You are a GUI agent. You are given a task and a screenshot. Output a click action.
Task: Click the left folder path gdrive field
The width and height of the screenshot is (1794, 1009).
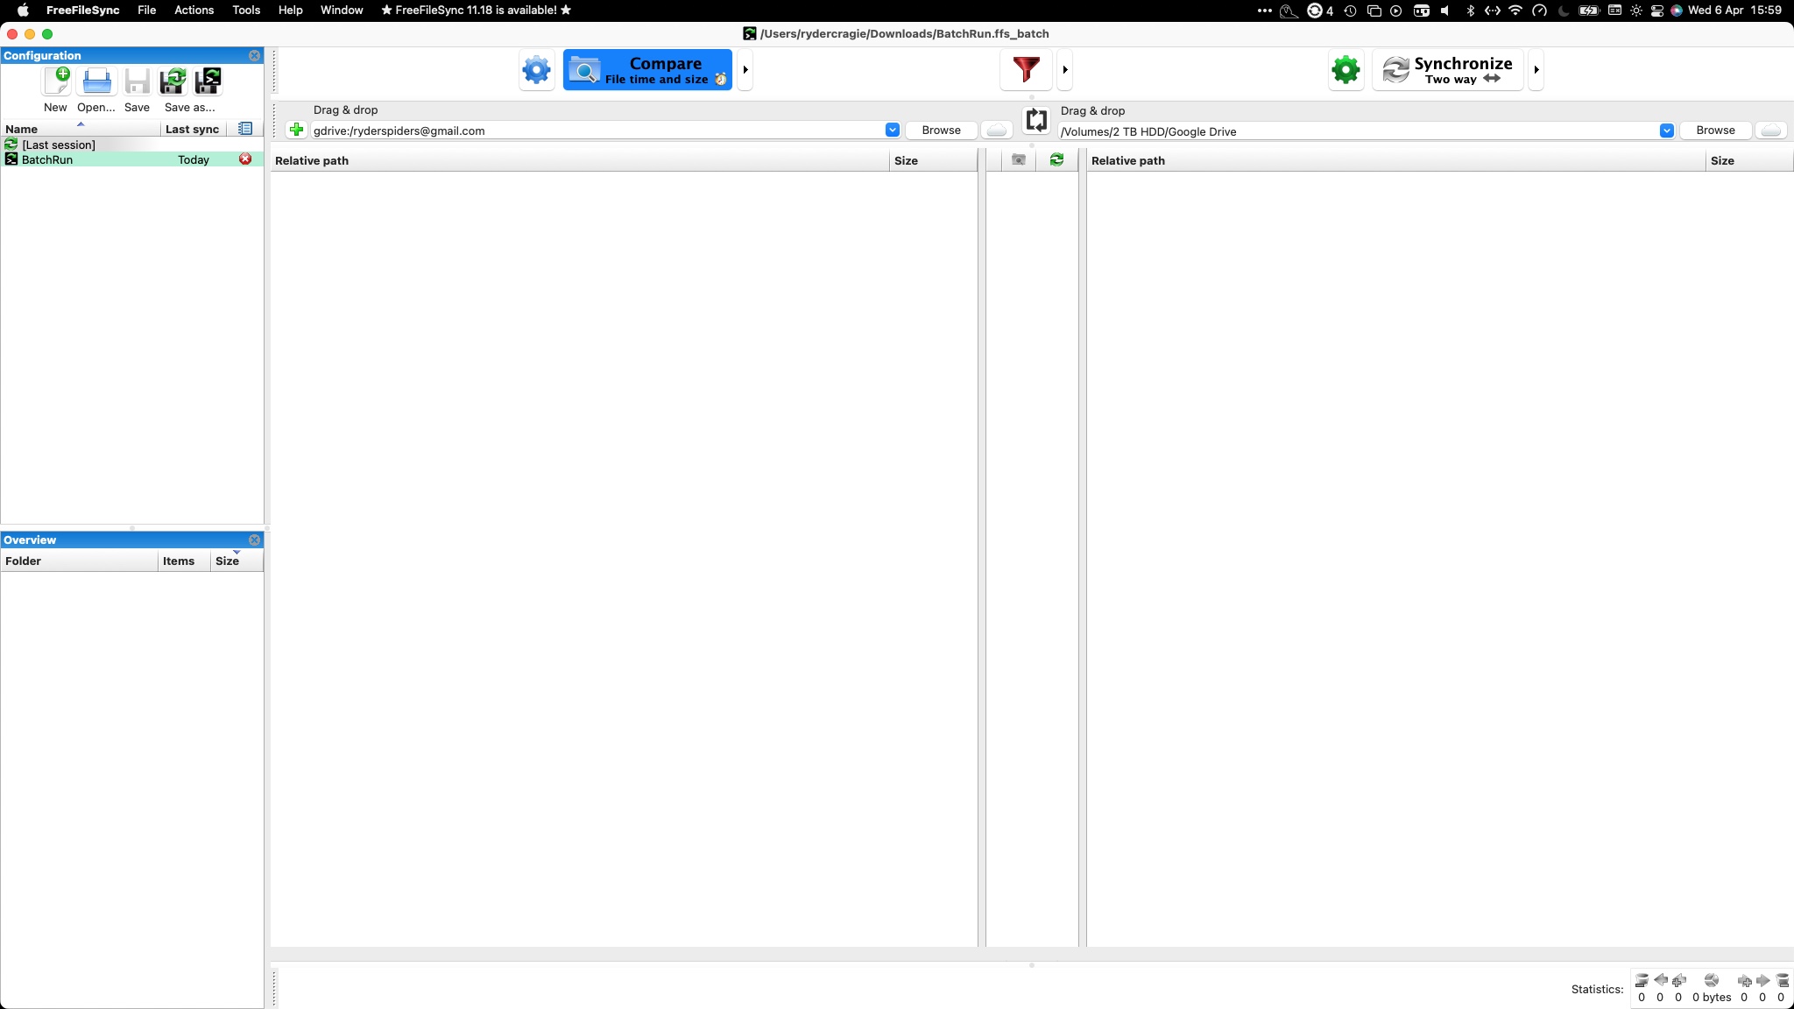point(597,131)
